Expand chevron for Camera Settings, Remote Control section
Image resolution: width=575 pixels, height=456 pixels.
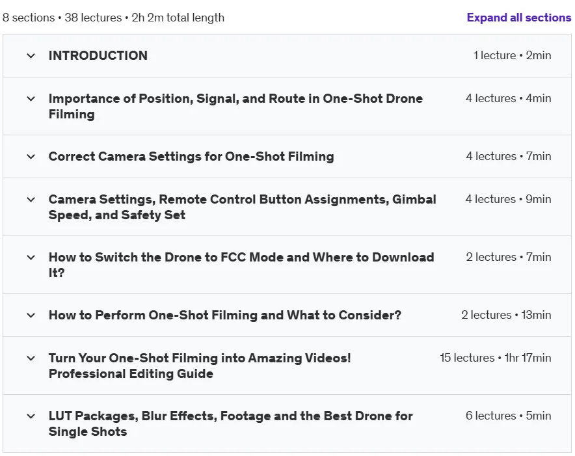[31, 200]
